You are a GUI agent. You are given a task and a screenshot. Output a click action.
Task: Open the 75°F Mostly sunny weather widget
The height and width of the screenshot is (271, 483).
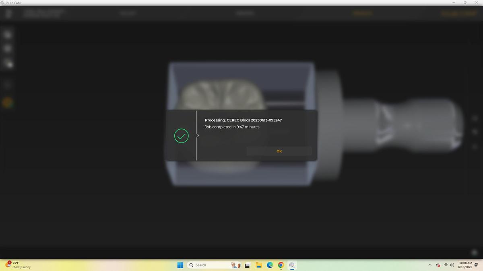coord(18,265)
